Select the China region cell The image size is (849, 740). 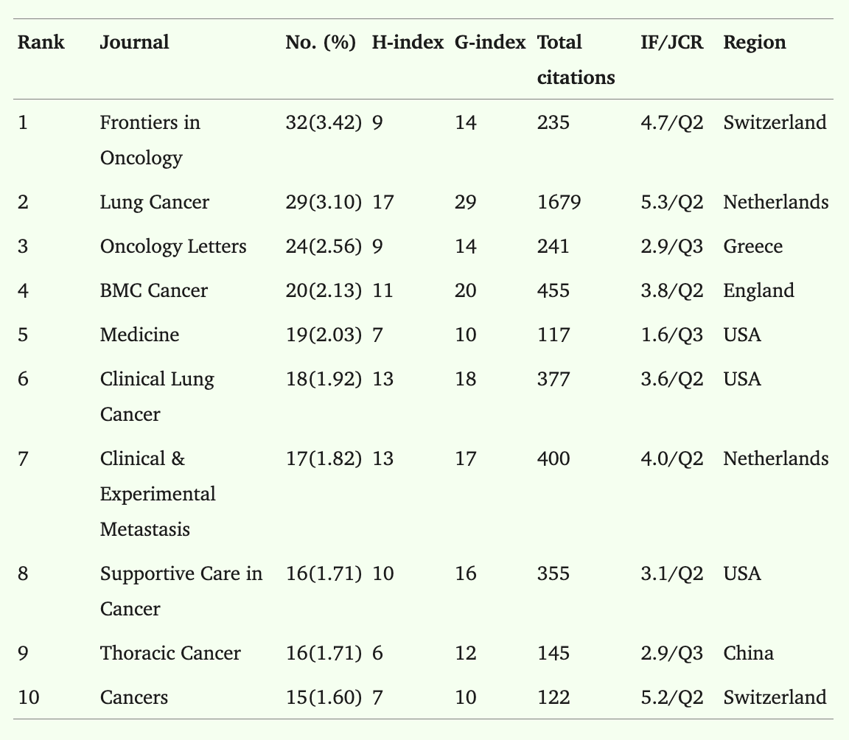[x=748, y=653]
